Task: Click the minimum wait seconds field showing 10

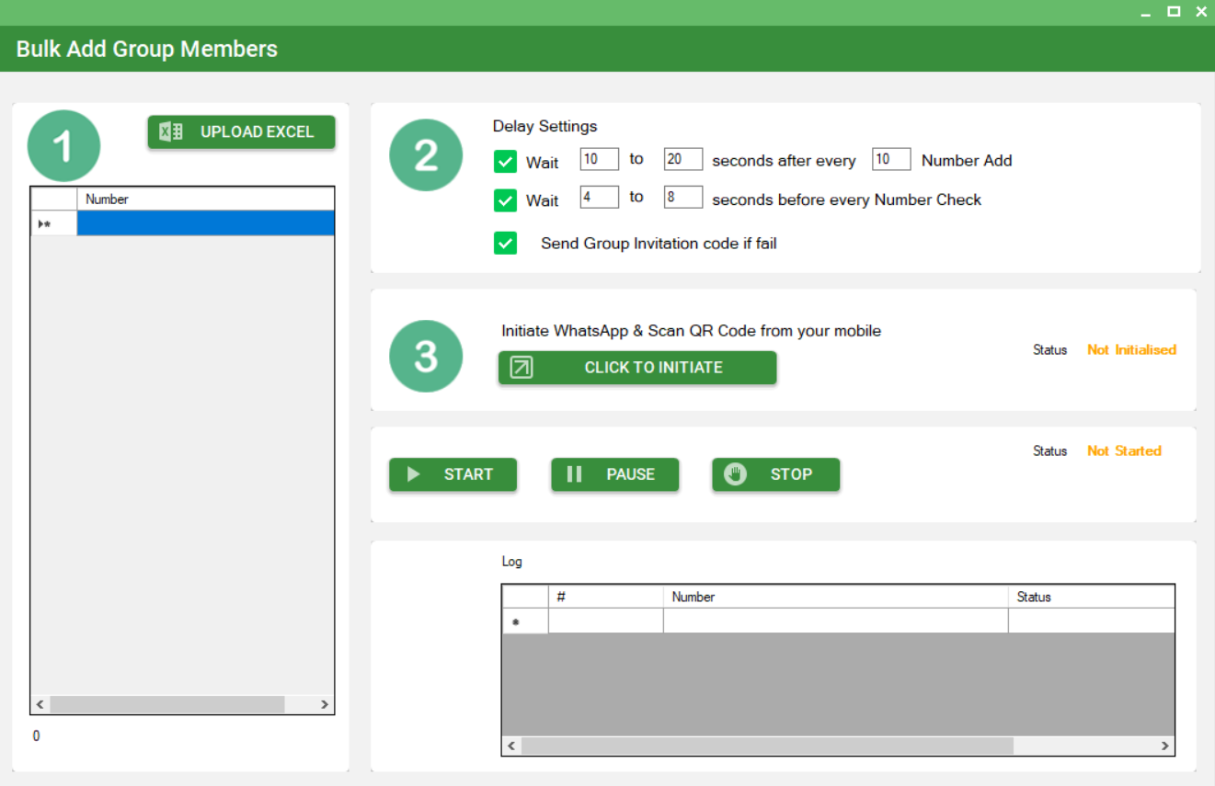Action: [x=599, y=159]
